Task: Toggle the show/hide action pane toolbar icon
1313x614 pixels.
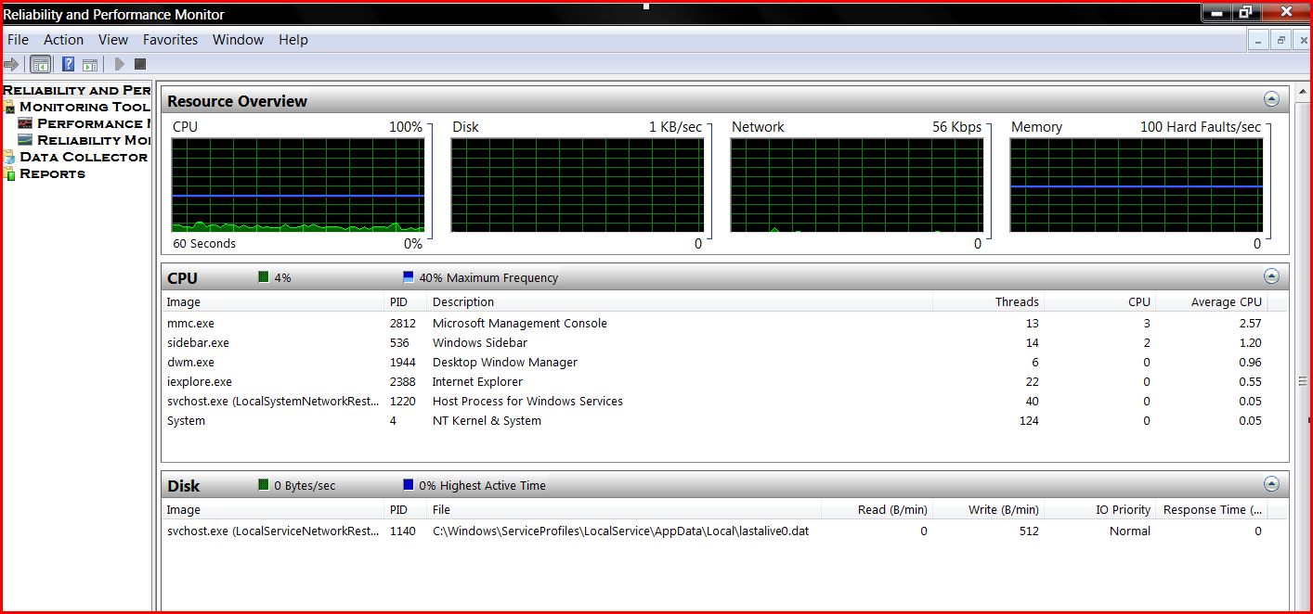Action: (x=90, y=65)
